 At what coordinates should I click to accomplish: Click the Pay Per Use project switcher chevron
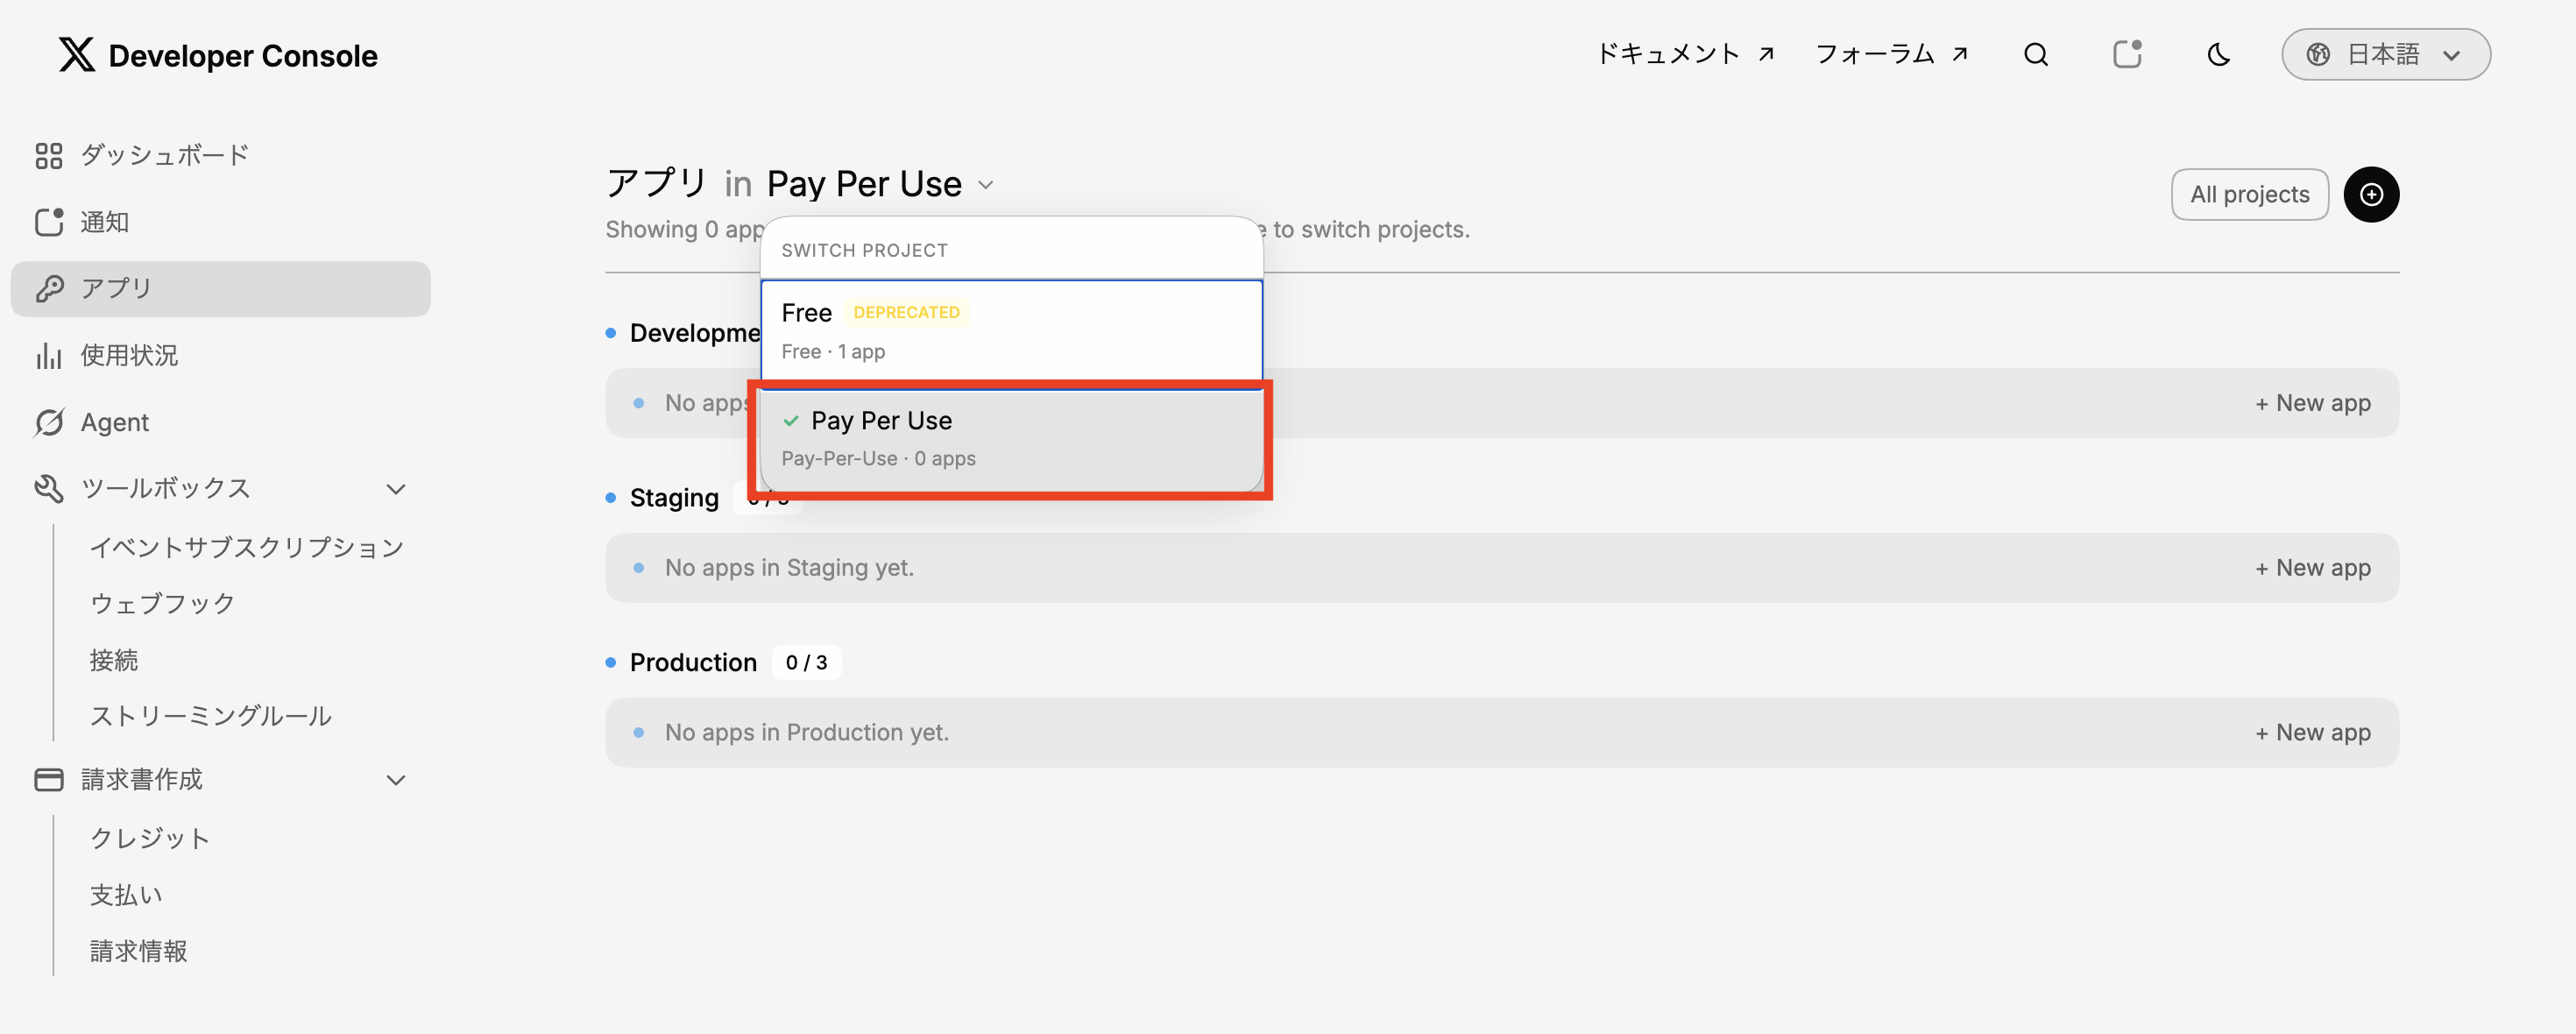coord(985,185)
